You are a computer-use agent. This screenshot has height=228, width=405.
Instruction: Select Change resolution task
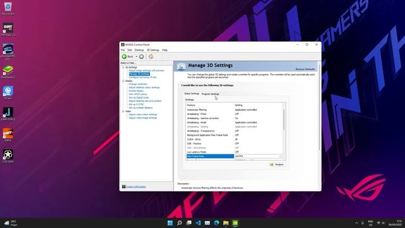[138, 84]
